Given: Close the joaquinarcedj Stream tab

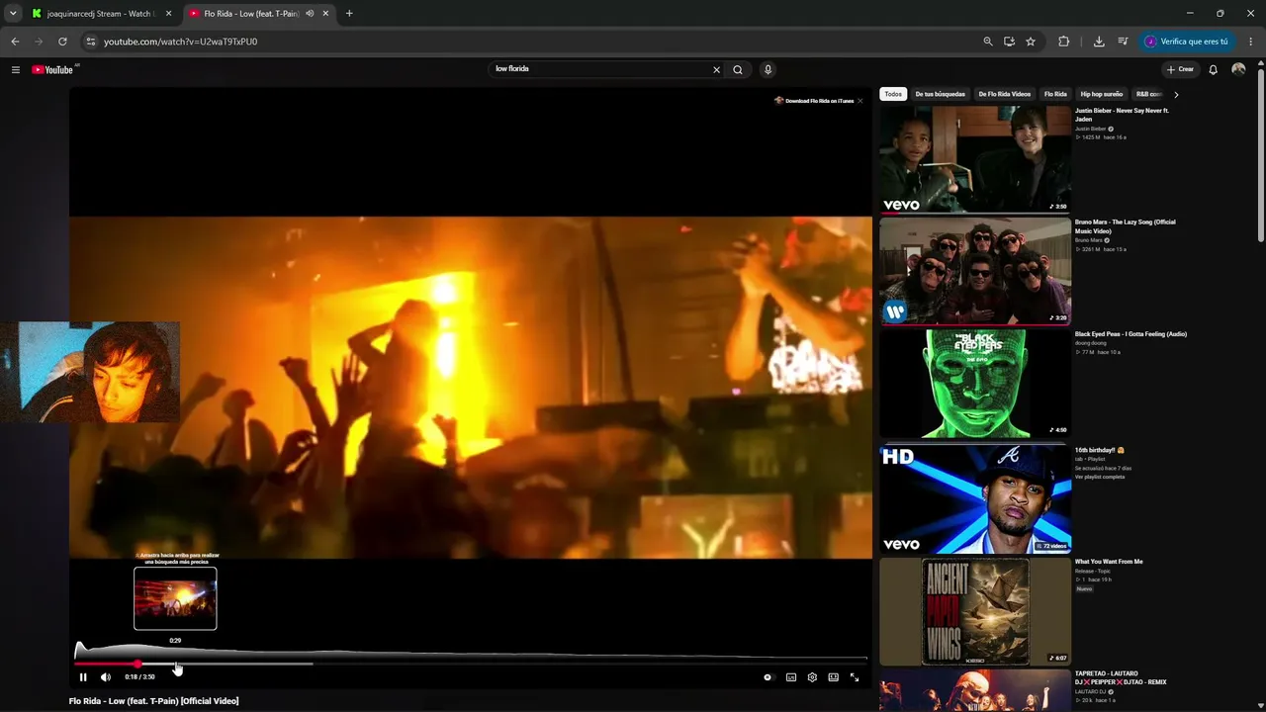Looking at the screenshot, I should point(169,14).
